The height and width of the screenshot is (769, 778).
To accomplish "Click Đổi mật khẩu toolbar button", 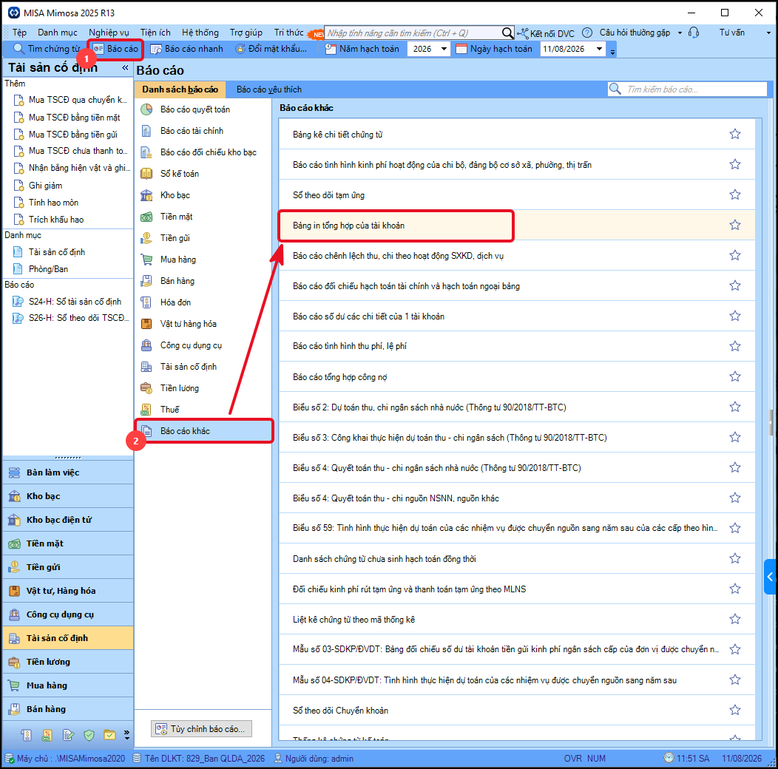I will coord(271,49).
